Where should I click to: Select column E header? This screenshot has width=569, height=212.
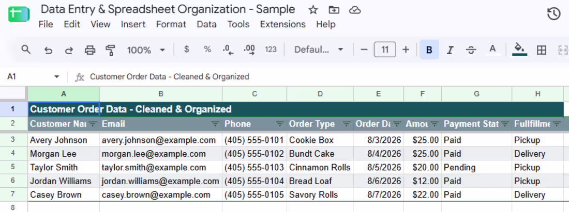pyautogui.click(x=378, y=94)
